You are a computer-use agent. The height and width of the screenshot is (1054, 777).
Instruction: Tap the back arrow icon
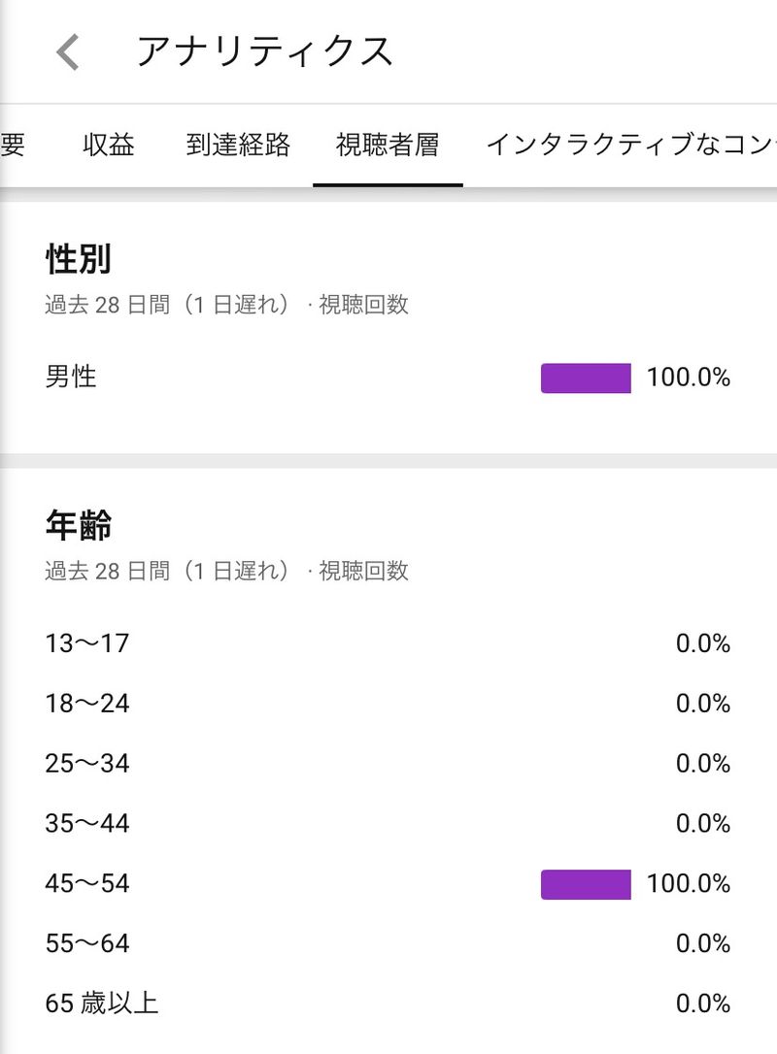tap(67, 51)
